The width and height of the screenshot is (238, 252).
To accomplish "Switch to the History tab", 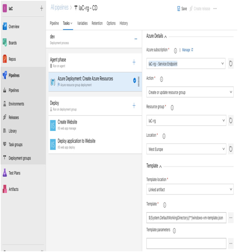I will (124, 23).
